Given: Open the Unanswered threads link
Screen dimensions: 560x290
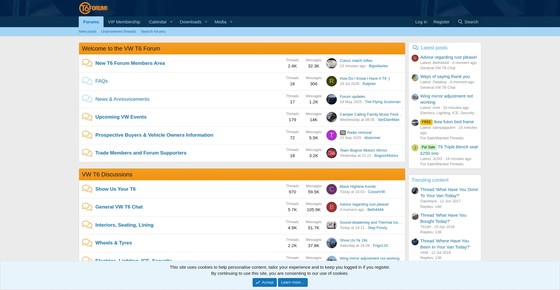Looking at the screenshot, I should [118, 32].
